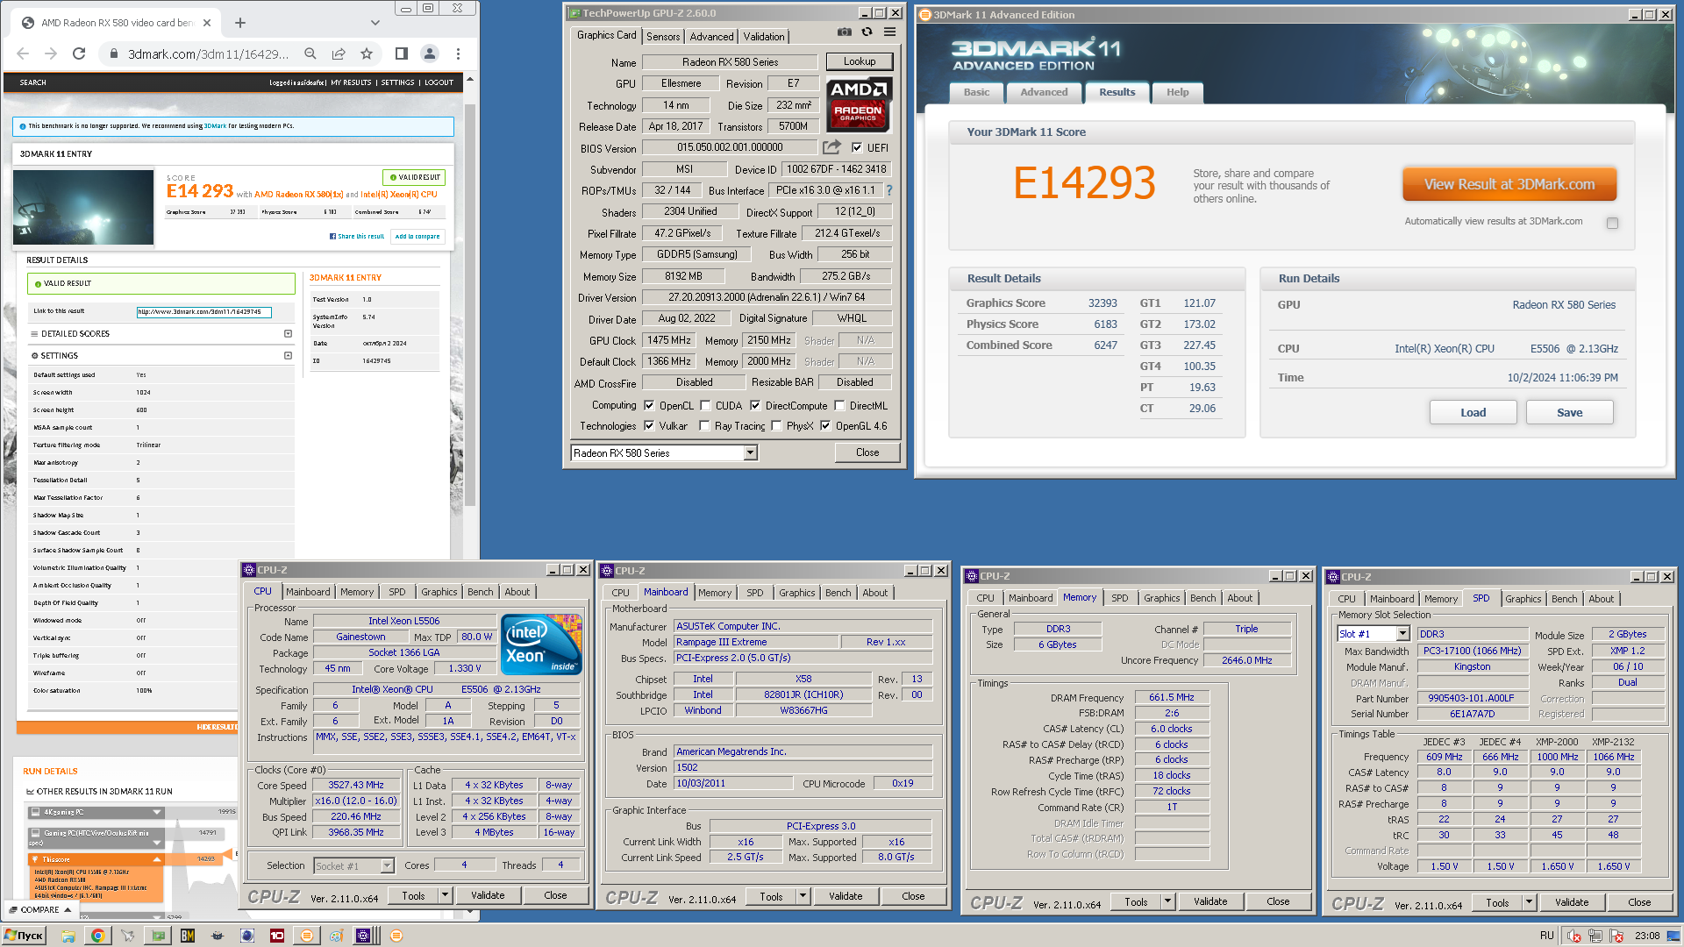Enable automatically view results at 3DMark.com
Screen dimensions: 1684x947
pos(1612,223)
